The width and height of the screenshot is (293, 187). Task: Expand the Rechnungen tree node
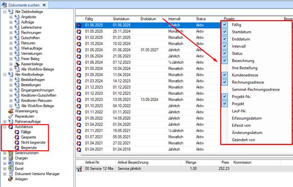click(x=11, y=33)
